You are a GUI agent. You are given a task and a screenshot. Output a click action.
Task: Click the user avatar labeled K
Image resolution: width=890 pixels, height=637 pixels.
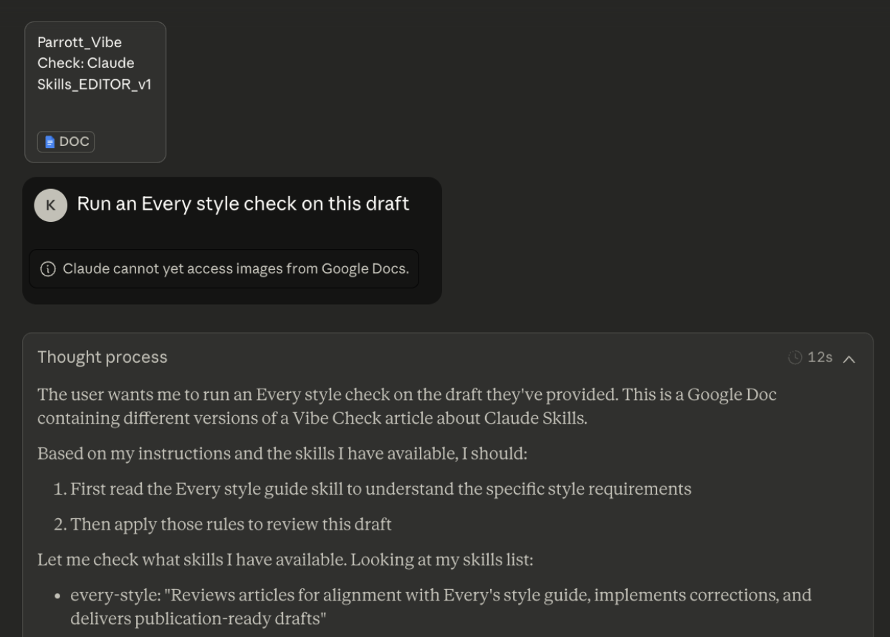click(x=50, y=205)
